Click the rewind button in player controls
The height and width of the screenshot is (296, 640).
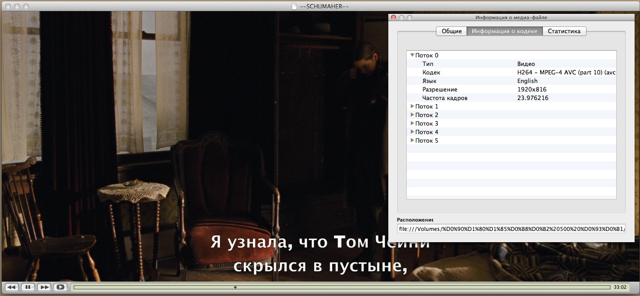click(12, 287)
